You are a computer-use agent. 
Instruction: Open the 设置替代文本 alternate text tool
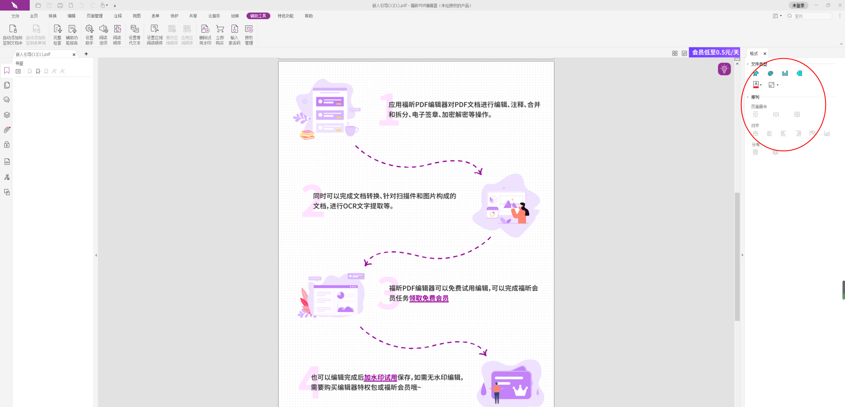[134, 34]
